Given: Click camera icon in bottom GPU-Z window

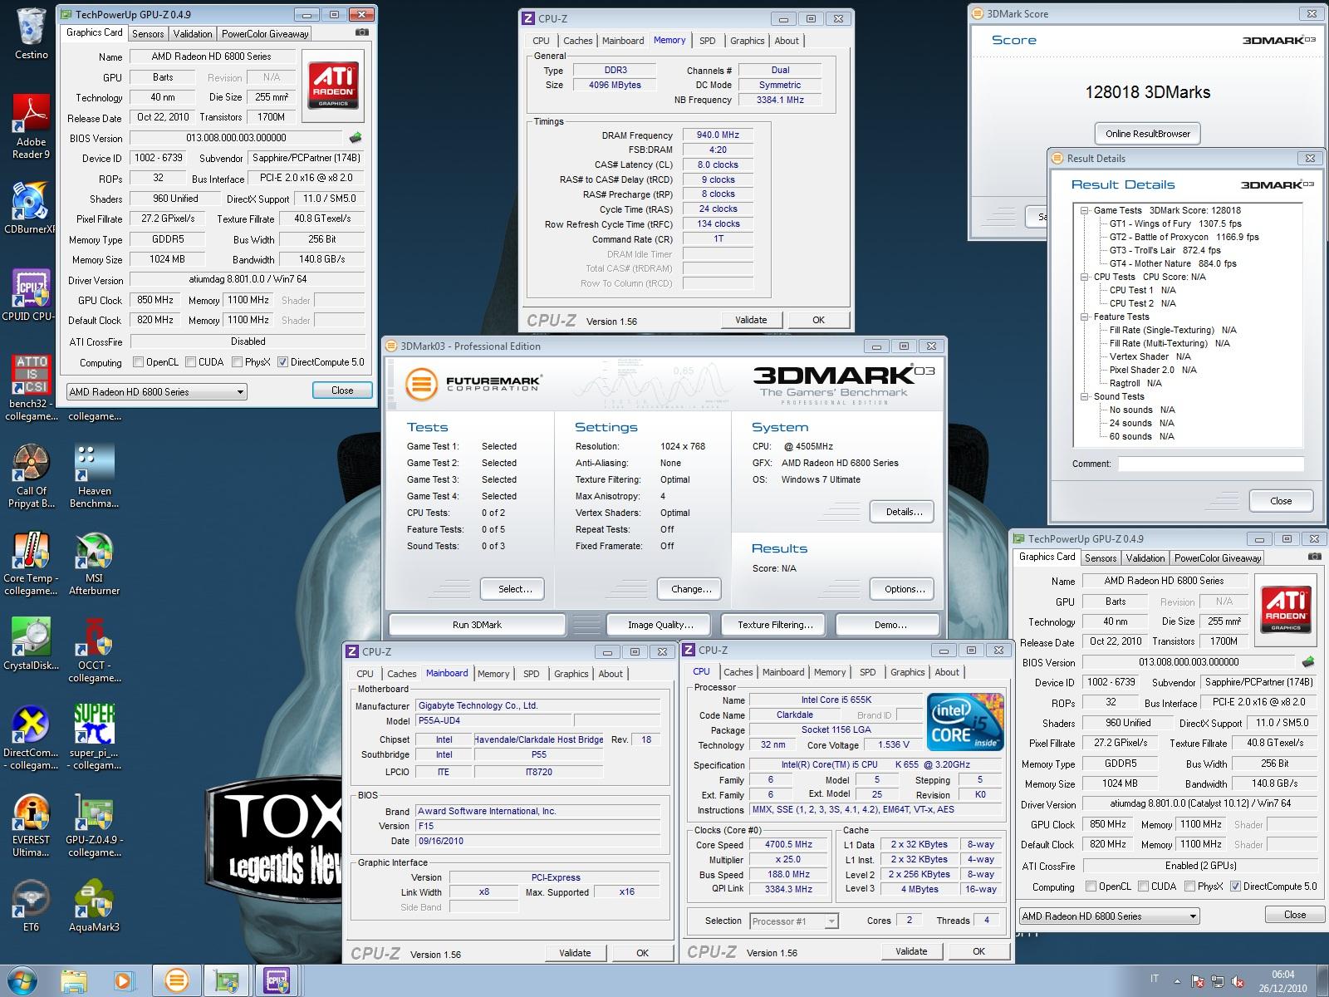Looking at the screenshot, I should (x=1314, y=557).
